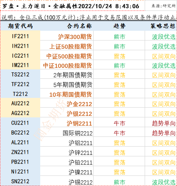Click 趋势单向 strategy in CU2211 row
This screenshot has height=186, width=177.
(164, 124)
